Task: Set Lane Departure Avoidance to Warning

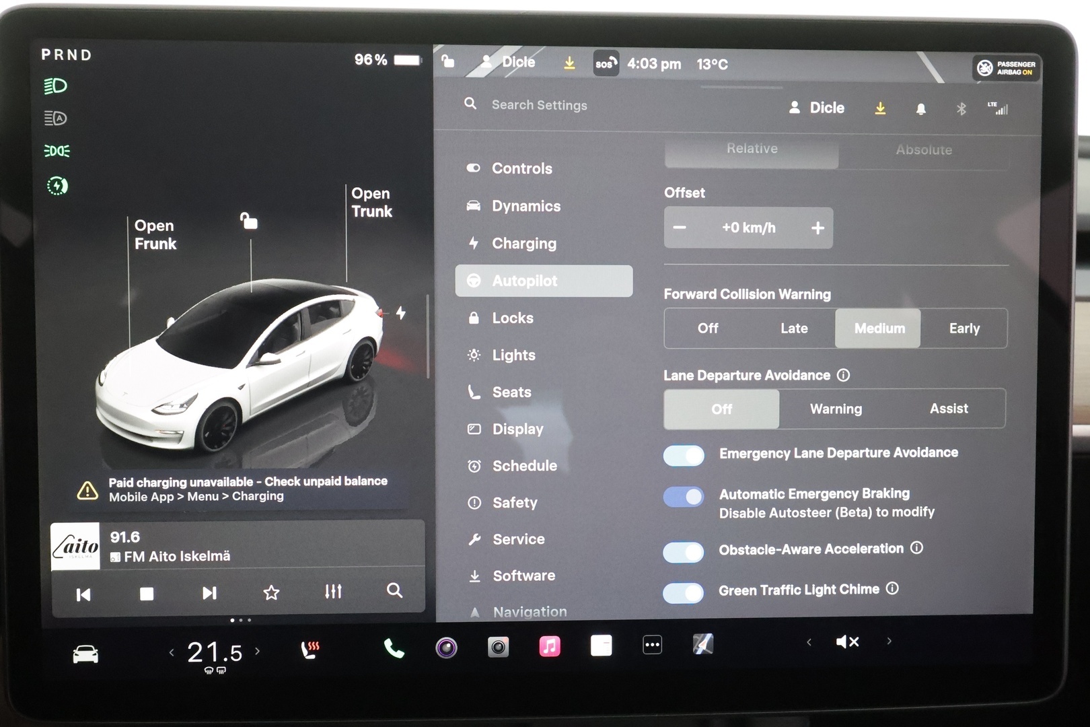Action: coord(836,409)
